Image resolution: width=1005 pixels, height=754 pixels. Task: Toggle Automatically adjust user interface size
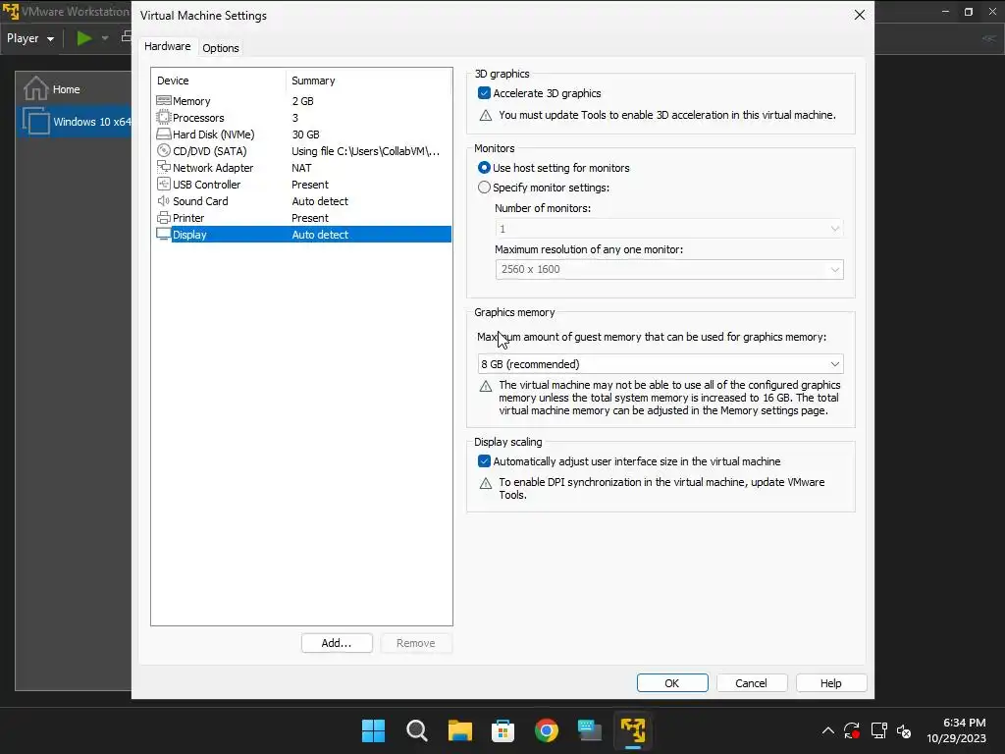pos(485,461)
